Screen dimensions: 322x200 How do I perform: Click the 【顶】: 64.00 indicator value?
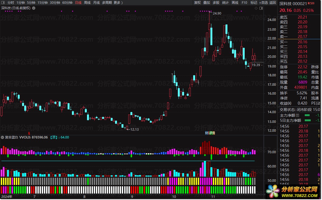coord(60,137)
